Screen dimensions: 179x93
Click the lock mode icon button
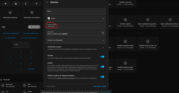click(16, 4)
